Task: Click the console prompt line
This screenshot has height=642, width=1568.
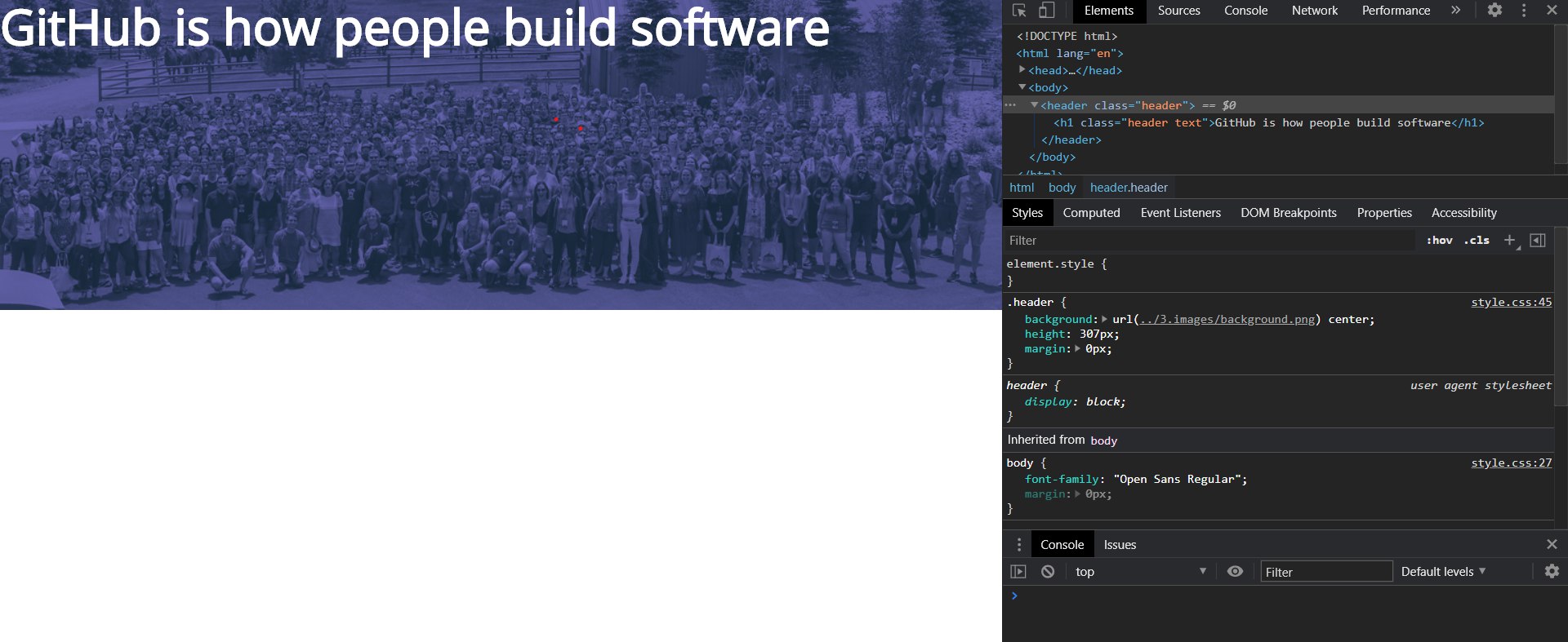Action: point(1285,596)
